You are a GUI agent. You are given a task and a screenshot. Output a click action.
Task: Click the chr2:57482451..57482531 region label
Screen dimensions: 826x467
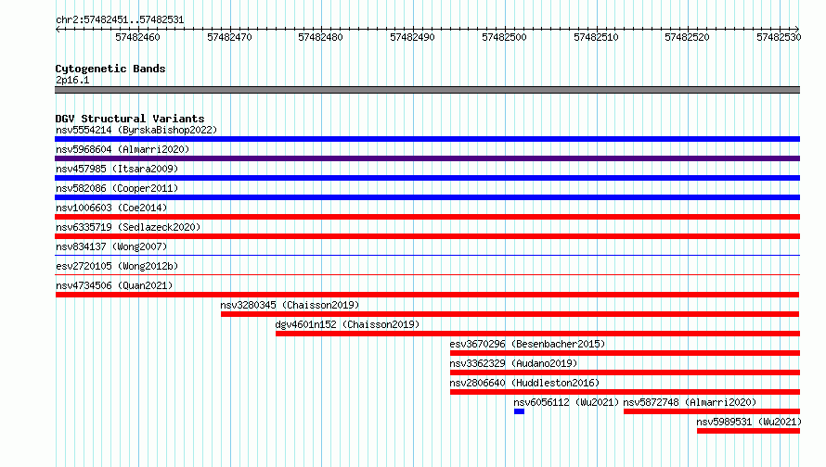coord(120,20)
